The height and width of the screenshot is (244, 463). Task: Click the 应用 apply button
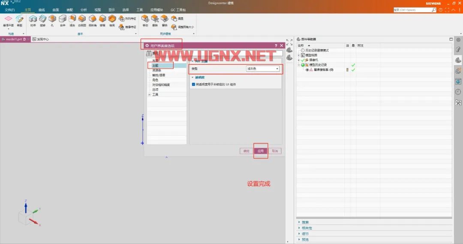coord(261,151)
